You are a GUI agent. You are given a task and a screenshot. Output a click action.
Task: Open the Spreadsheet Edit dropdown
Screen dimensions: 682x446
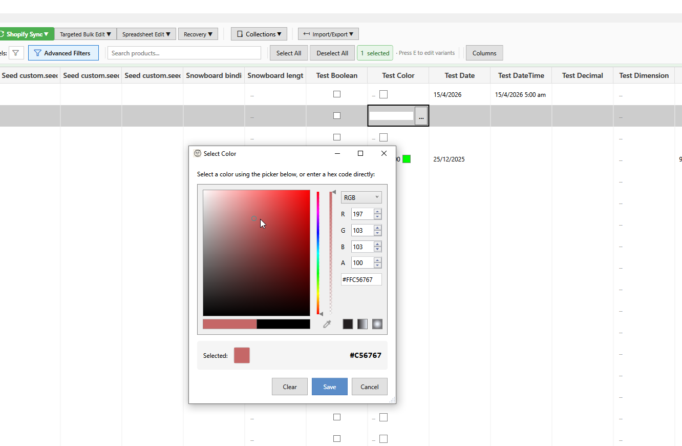click(146, 34)
